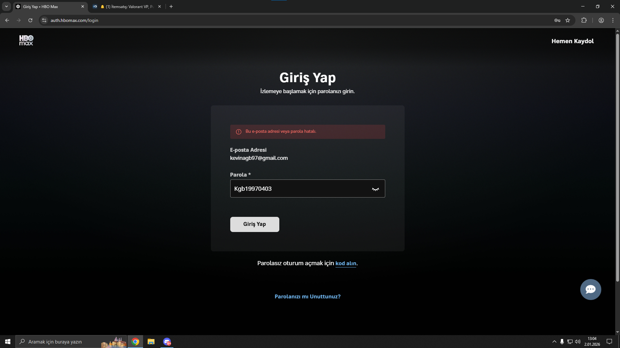This screenshot has width=620, height=348.
Task: Open Discord from the taskbar
Action: [x=167, y=342]
